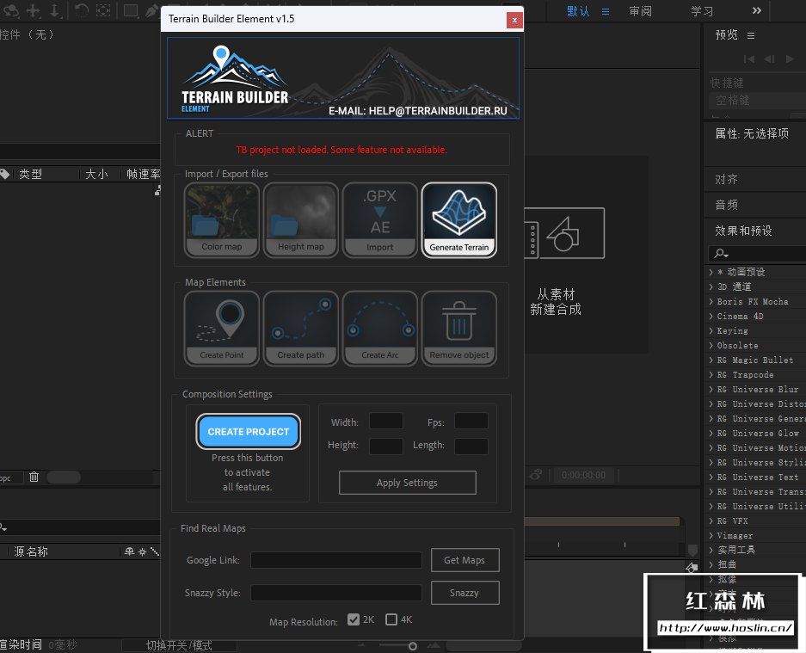Toggle the 2K map resolution checkbox
The image size is (806, 653).
[x=354, y=619]
